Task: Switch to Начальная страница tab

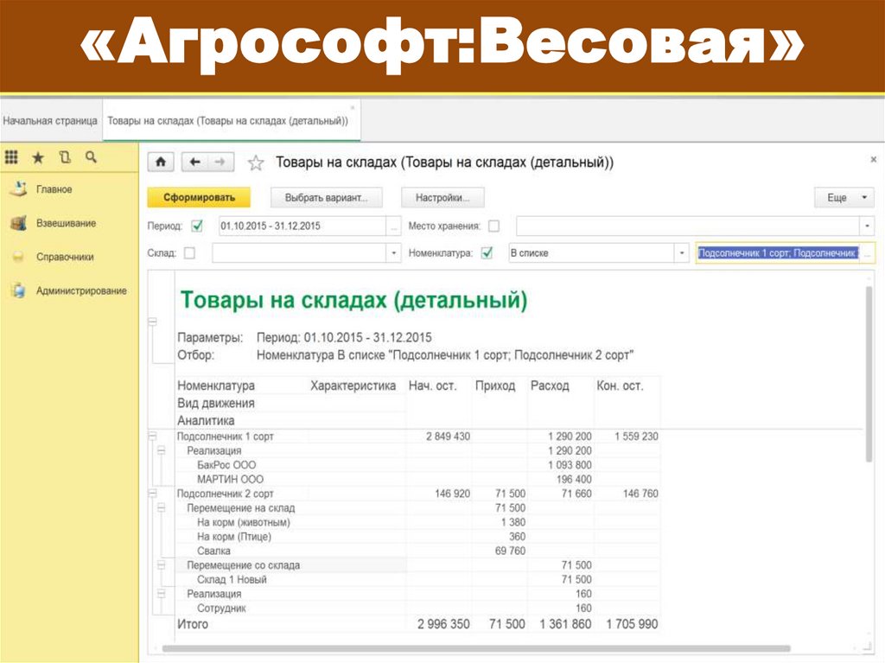Action: click(50, 122)
